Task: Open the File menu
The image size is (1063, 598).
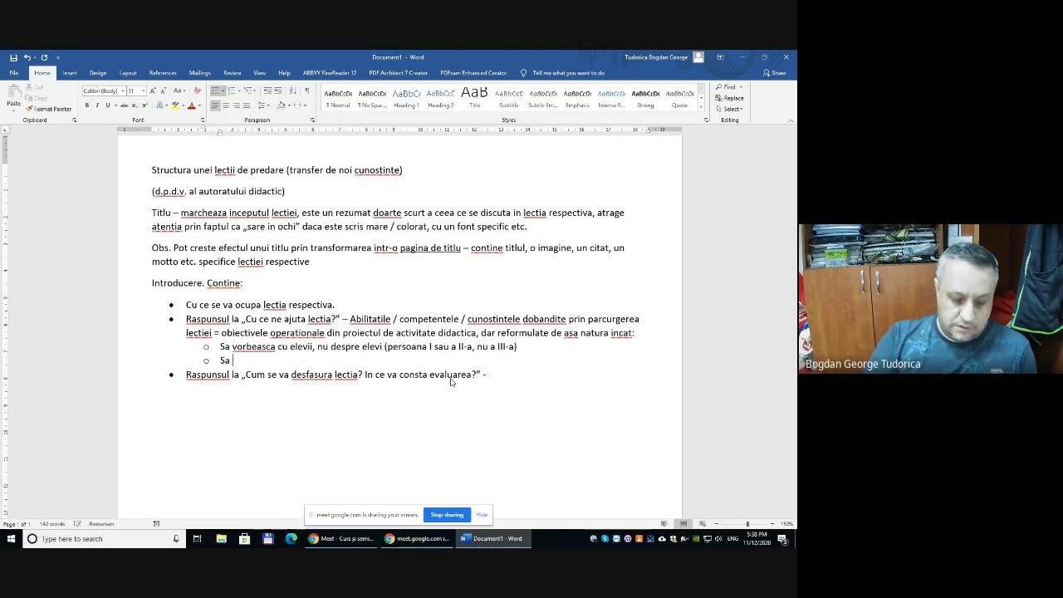Action: click(14, 73)
